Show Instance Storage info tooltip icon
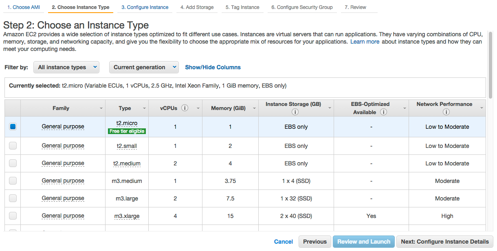Viewport: 497px width, 251px height. point(295,112)
